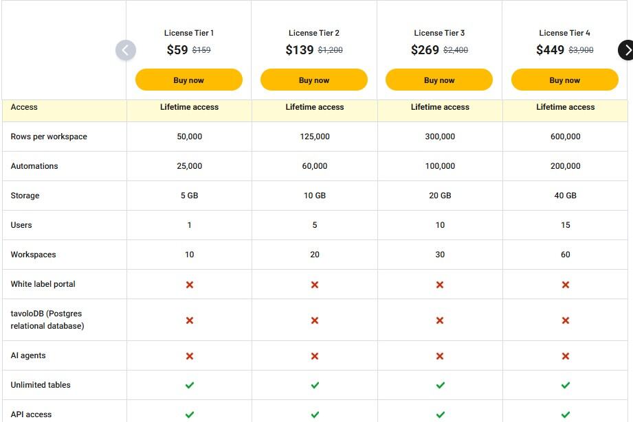This screenshot has height=422, width=633.
Task: Select the License Tier 1 header
Action: tap(188, 32)
